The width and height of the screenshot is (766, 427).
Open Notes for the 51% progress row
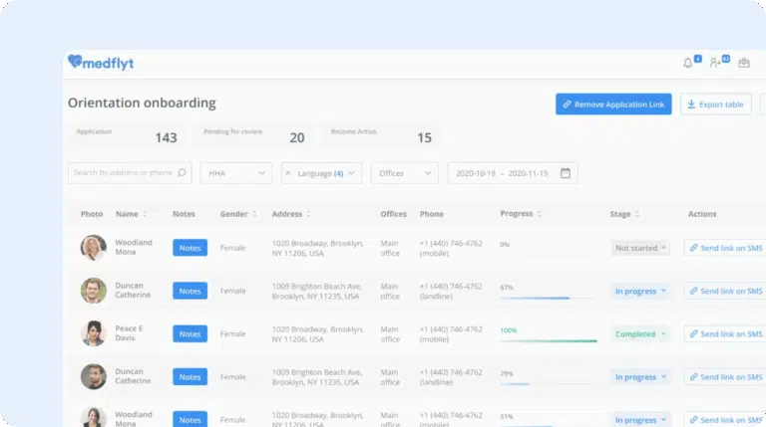coord(191,419)
